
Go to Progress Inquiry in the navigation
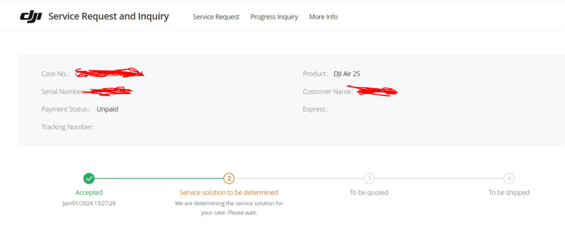click(274, 17)
